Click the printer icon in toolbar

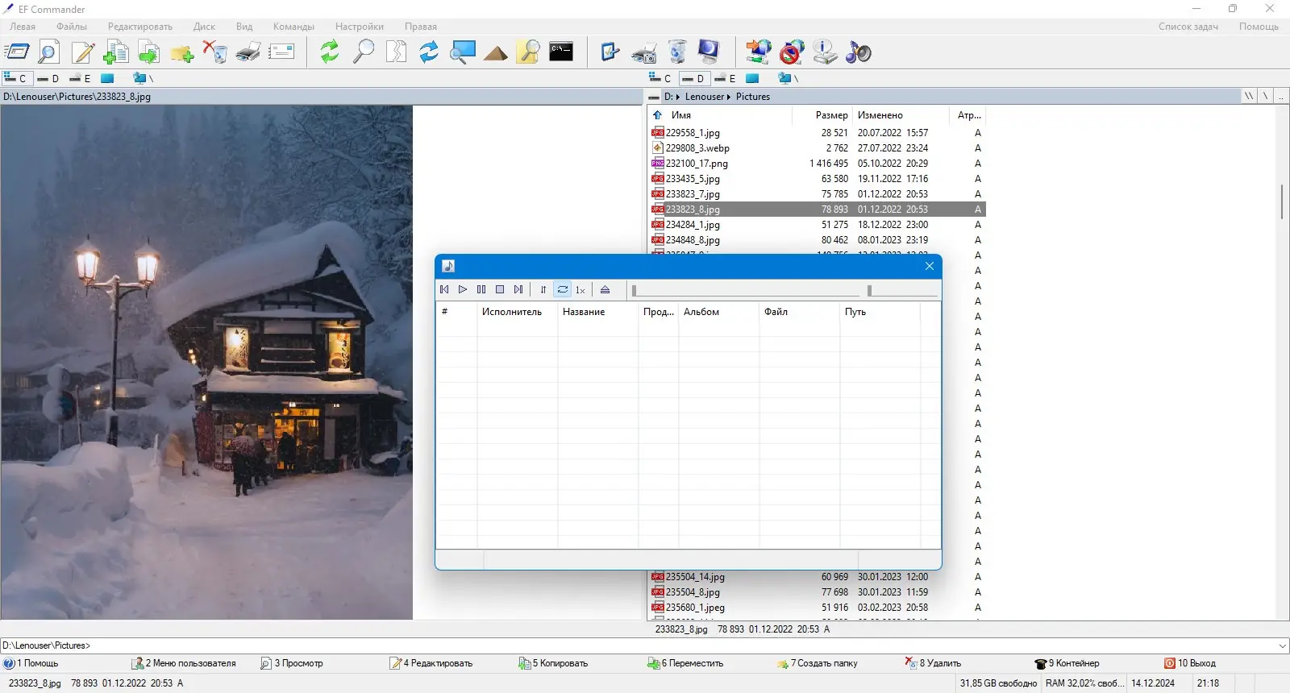(x=248, y=52)
